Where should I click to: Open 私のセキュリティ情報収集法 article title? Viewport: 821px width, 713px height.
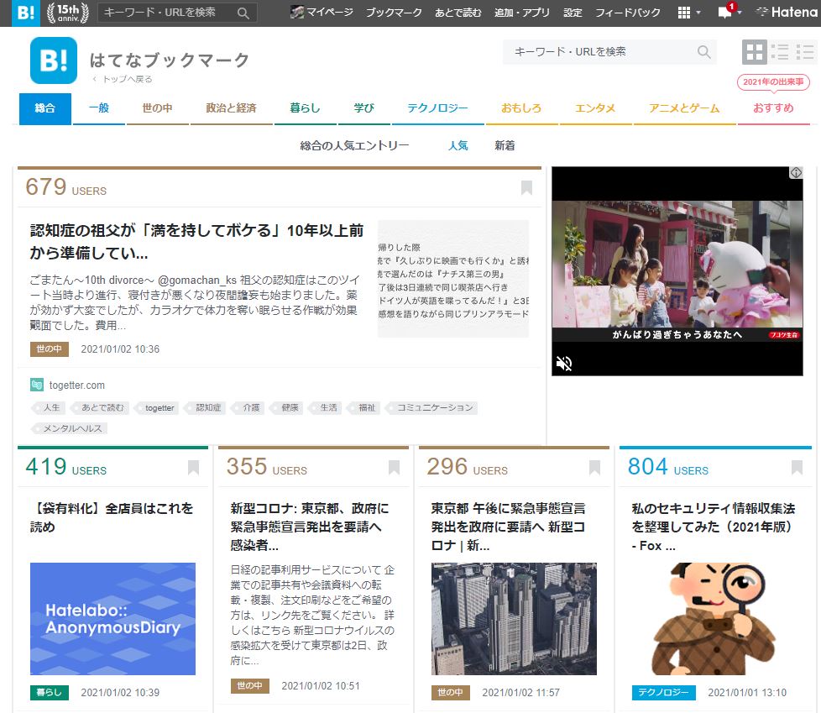point(714,527)
